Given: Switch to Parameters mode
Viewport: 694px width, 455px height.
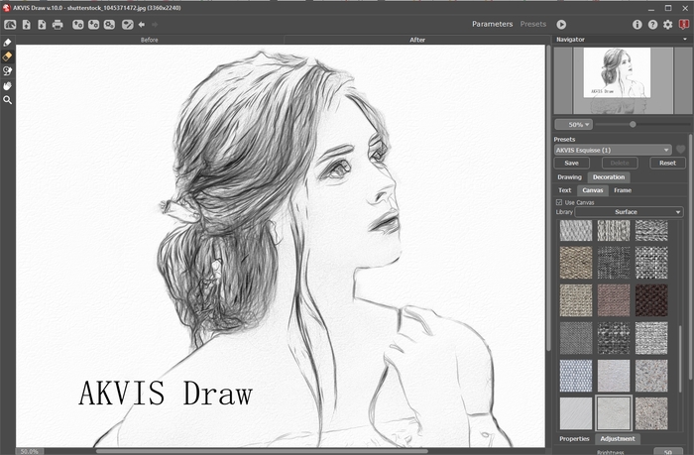Looking at the screenshot, I should [x=492, y=24].
